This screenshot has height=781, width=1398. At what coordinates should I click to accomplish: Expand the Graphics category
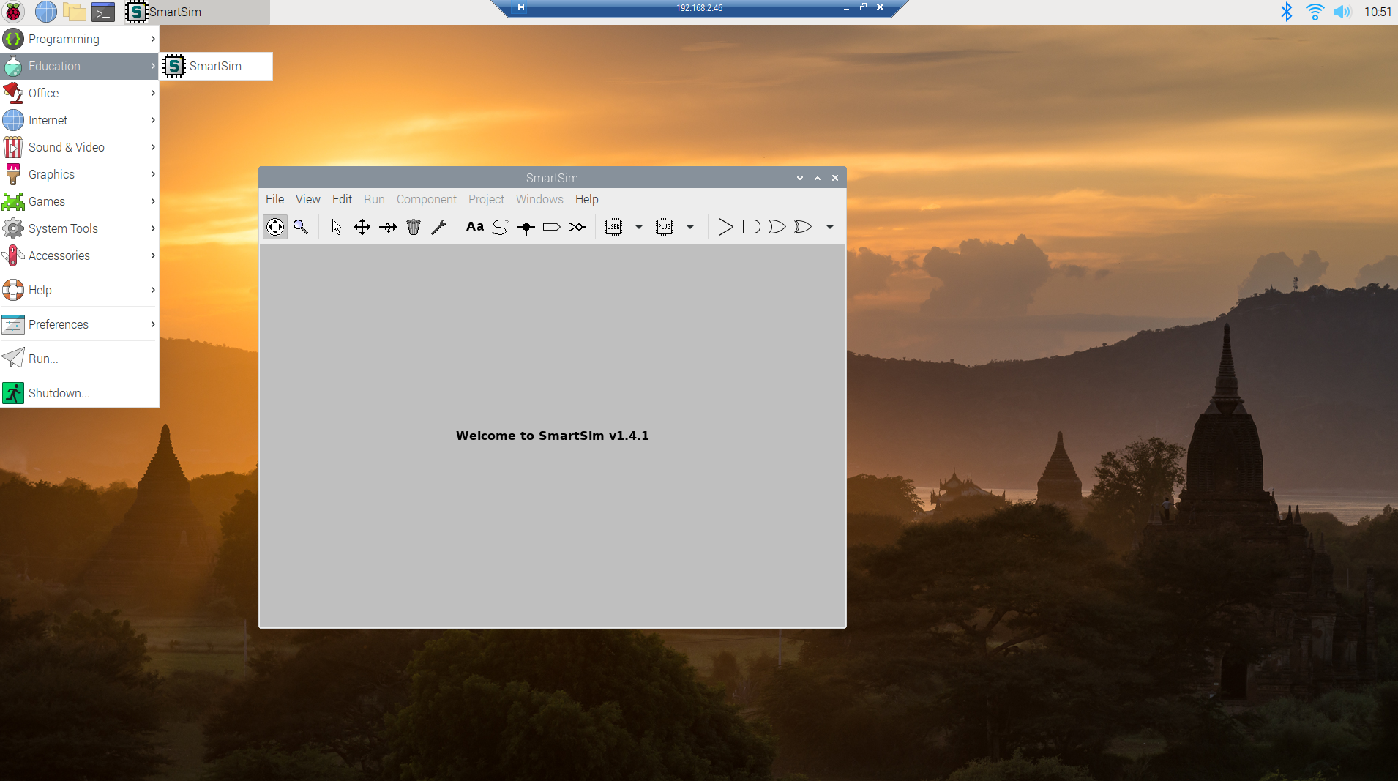point(79,174)
